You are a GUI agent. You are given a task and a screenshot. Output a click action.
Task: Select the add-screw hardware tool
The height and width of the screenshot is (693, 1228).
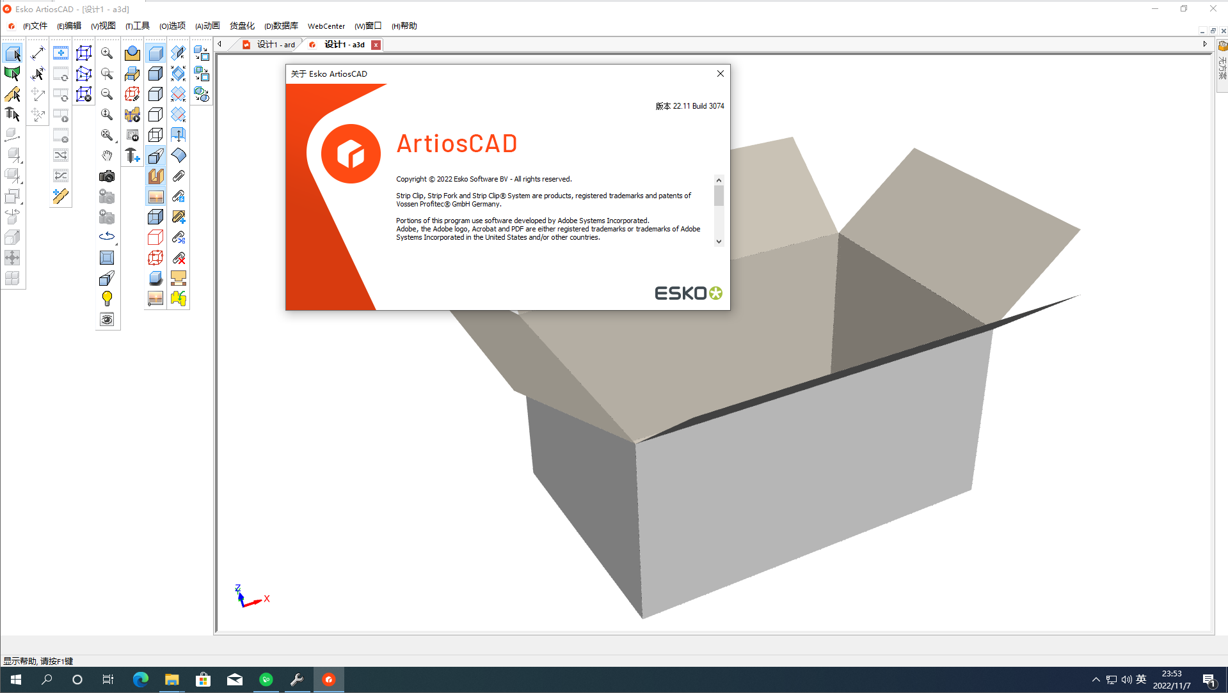132,155
